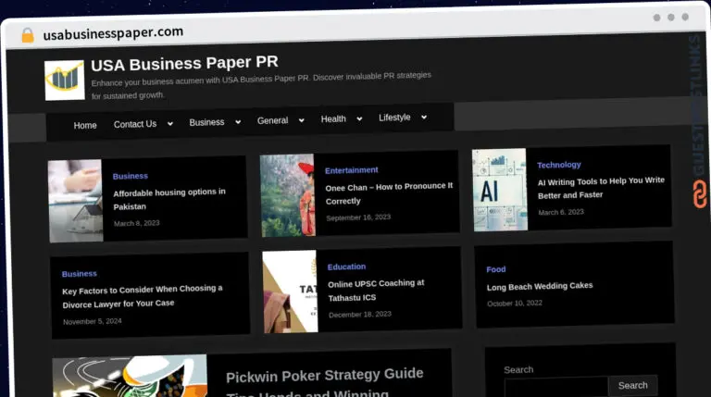Click the orange chain link icon

(700, 193)
